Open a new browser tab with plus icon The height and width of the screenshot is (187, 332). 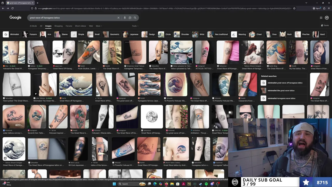click(37, 3)
